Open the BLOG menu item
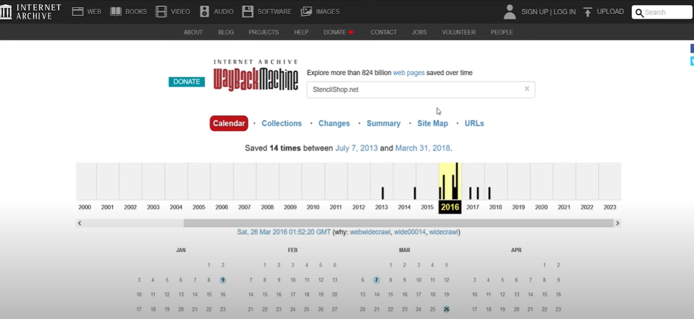 pyautogui.click(x=226, y=32)
